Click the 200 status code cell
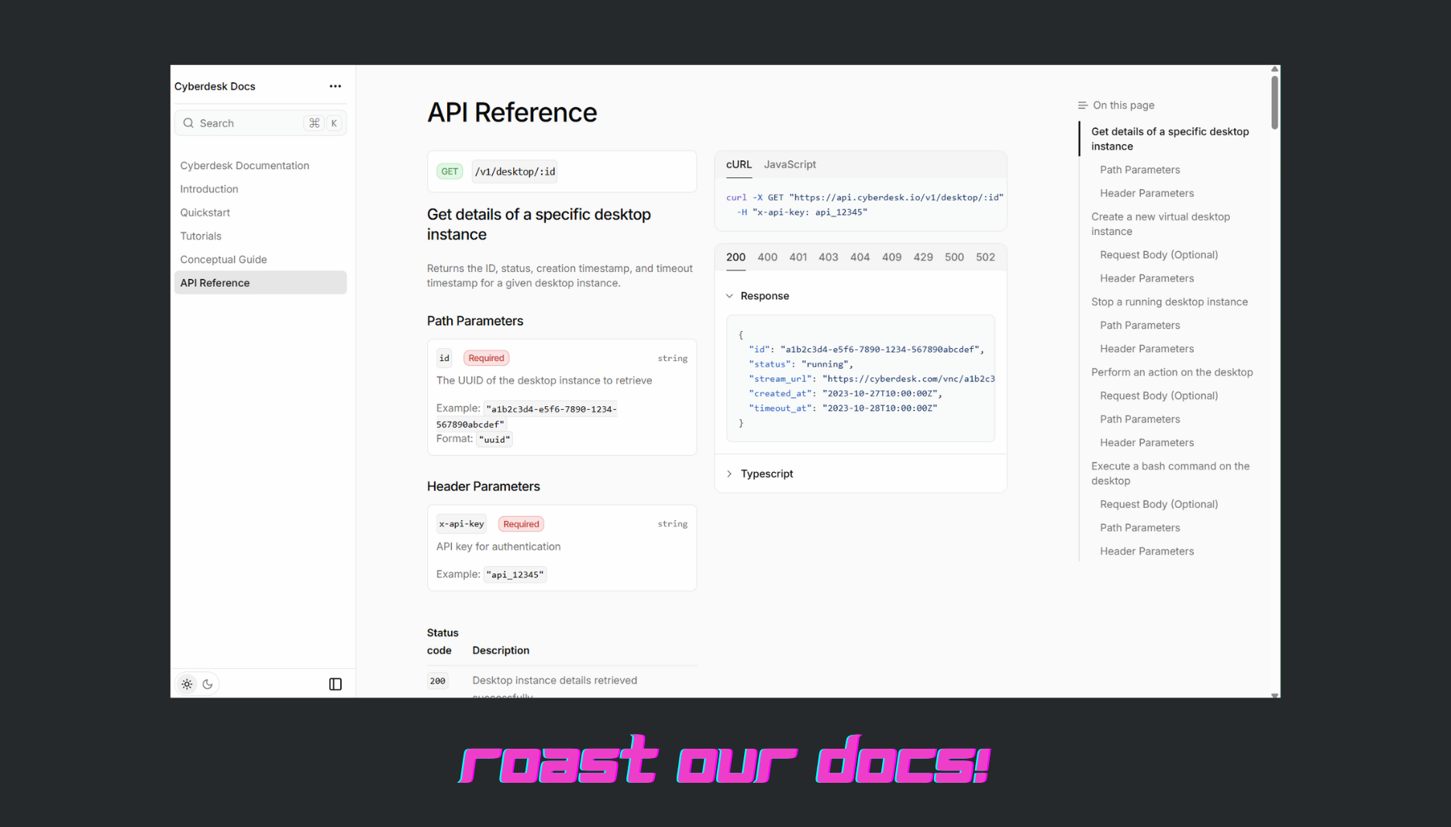 pyautogui.click(x=438, y=681)
